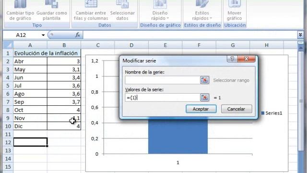Click the insert function fx icon

(x=78, y=35)
